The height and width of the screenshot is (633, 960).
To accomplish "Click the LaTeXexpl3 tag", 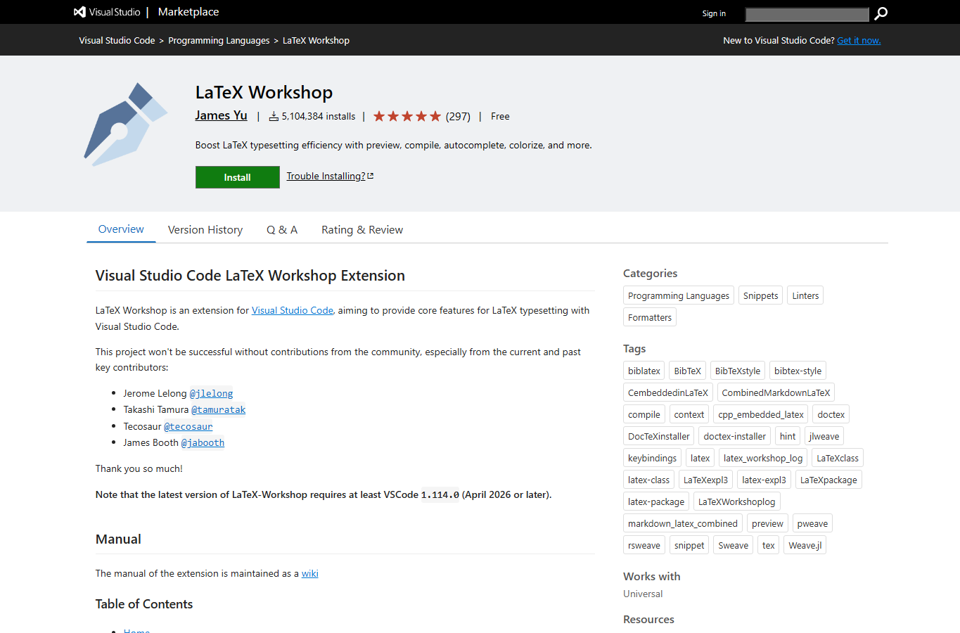I will 706,480.
